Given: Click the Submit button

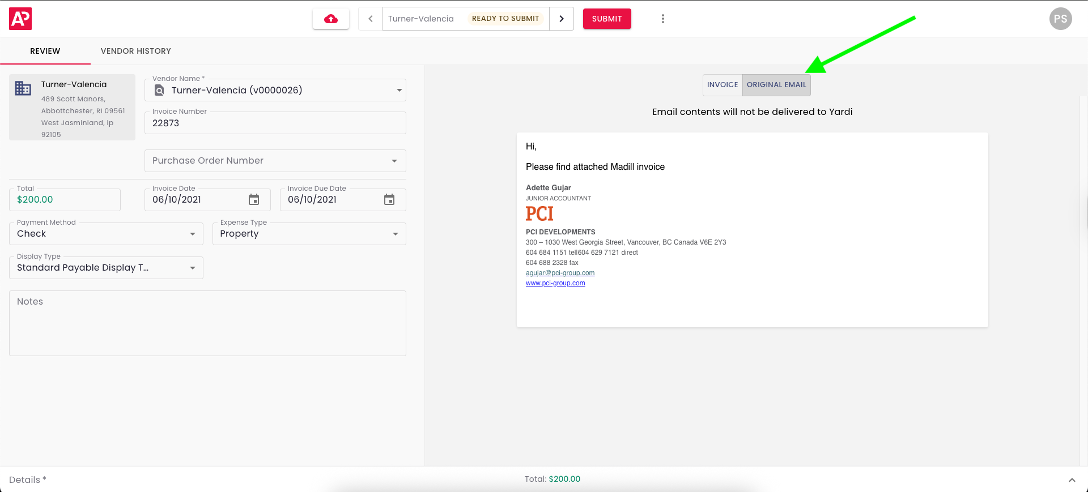Looking at the screenshot, I should pyautogui.click(x=607, y=19).
